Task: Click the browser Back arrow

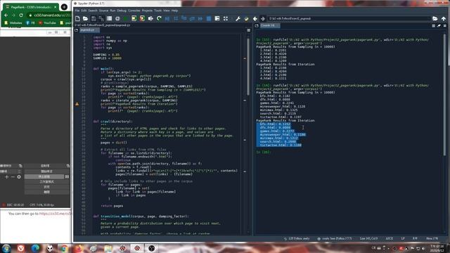Action: click(6, 15)
